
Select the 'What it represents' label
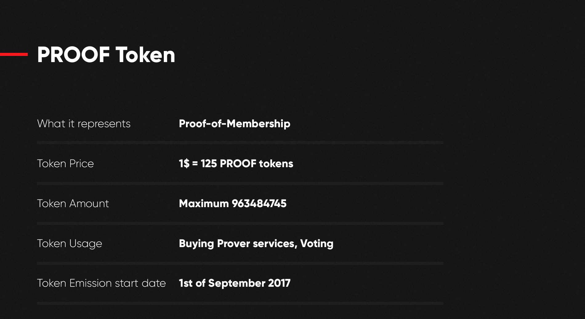pyautogui.click(x=84, y=124)
